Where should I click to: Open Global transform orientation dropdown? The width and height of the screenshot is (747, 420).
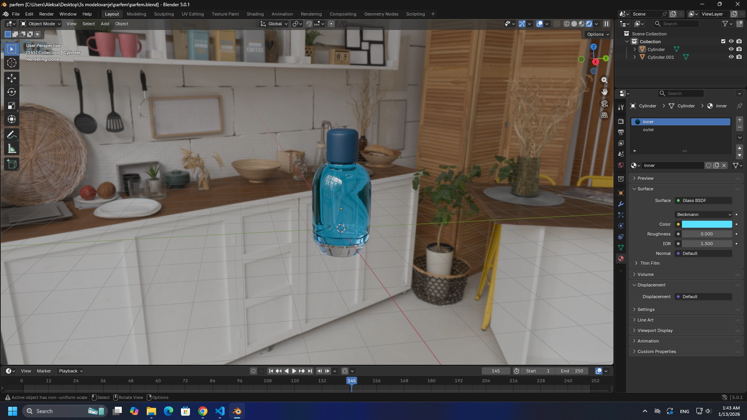274,24
